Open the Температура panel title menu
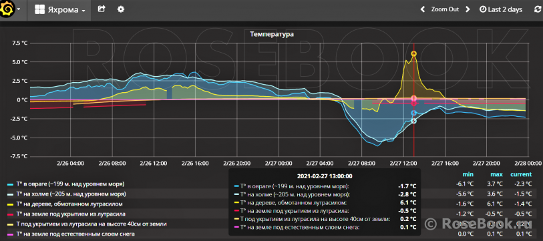This screenshot has width=543, height=241. pos(272,34)
